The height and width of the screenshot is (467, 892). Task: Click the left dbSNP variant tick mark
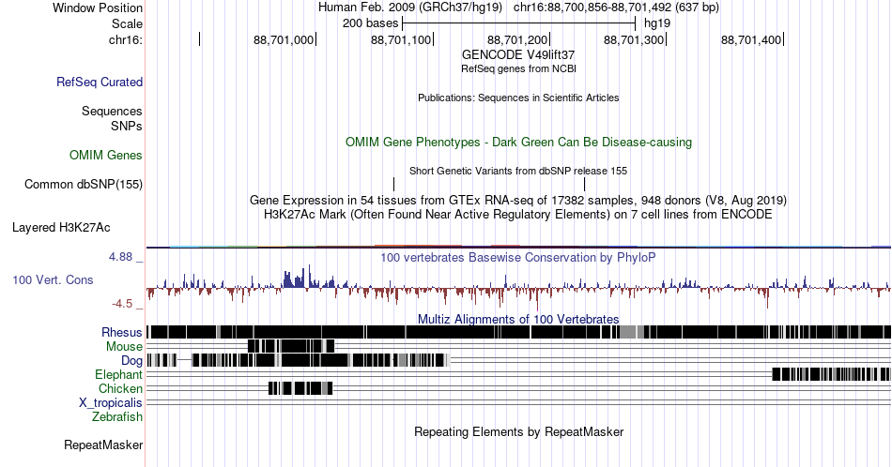[x=393, y=184]
